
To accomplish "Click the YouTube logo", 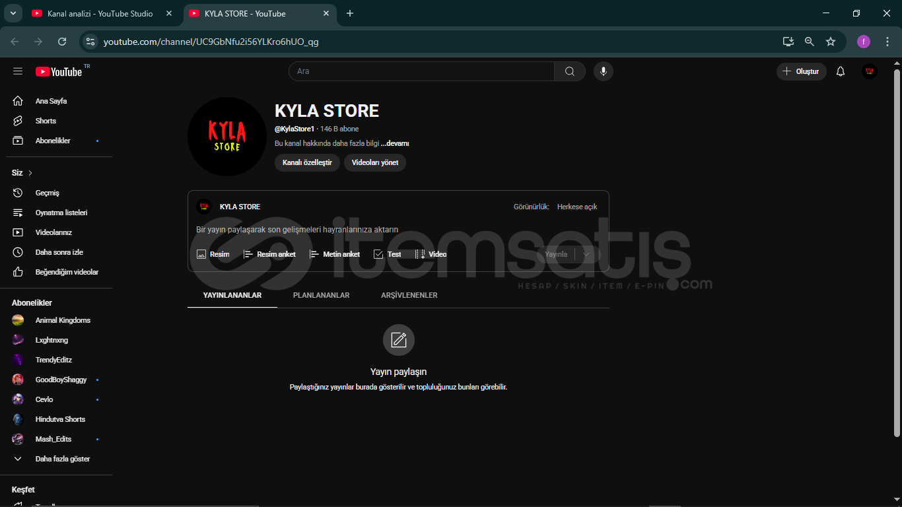I will (59, 71).
